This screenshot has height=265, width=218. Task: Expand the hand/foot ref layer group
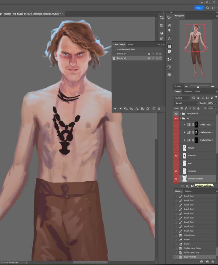click(x=180, y=114)
